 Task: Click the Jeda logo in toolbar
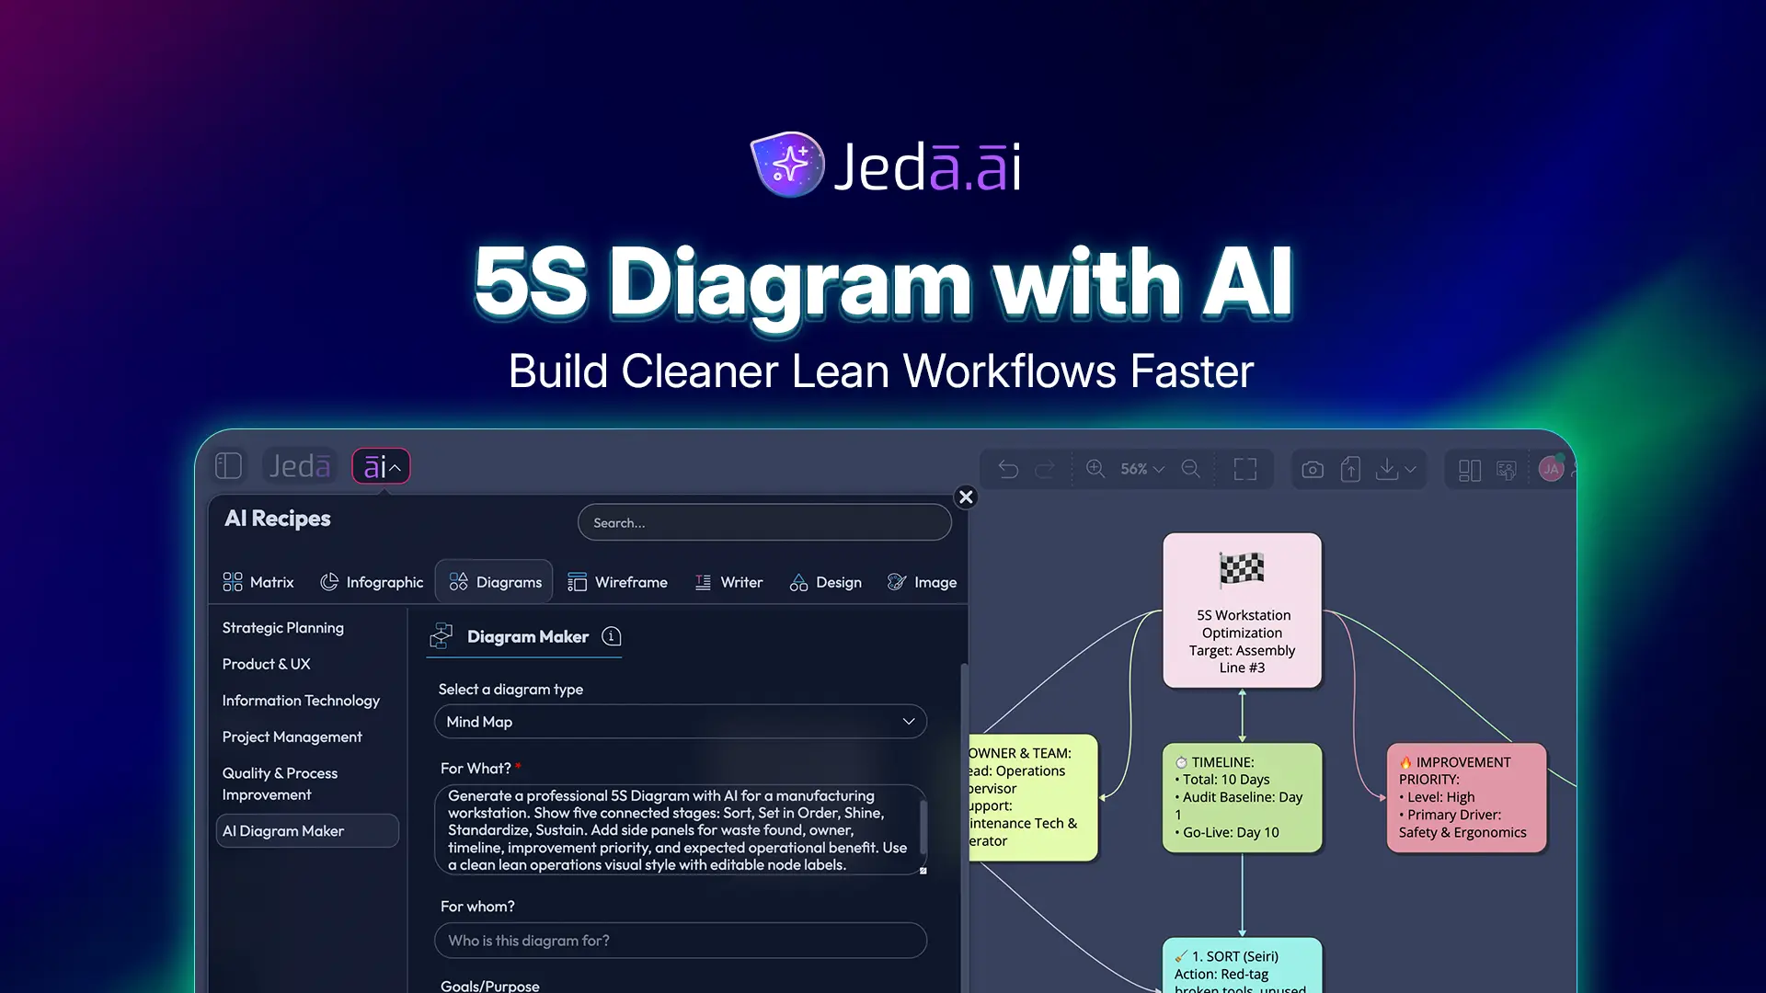299,466
